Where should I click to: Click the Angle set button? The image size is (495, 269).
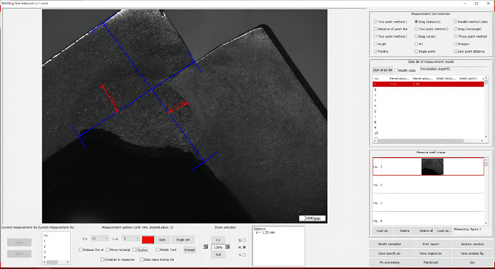[183, 239]
